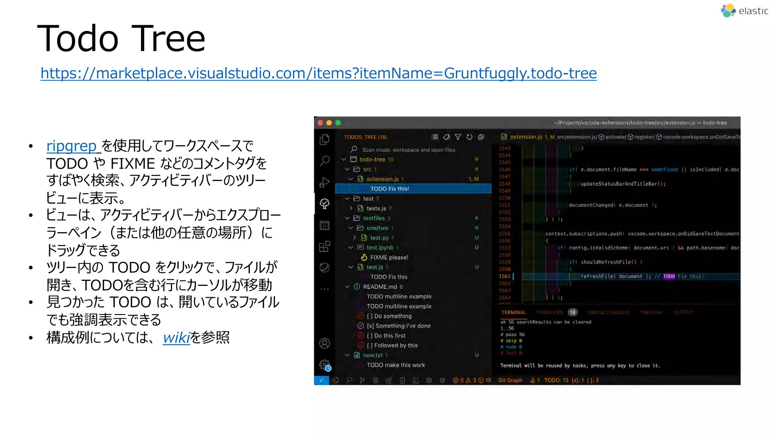Open the Accounts icon in the activity bar
The height and width of the screenshot is (435, 773).
[x=325, y=343]
